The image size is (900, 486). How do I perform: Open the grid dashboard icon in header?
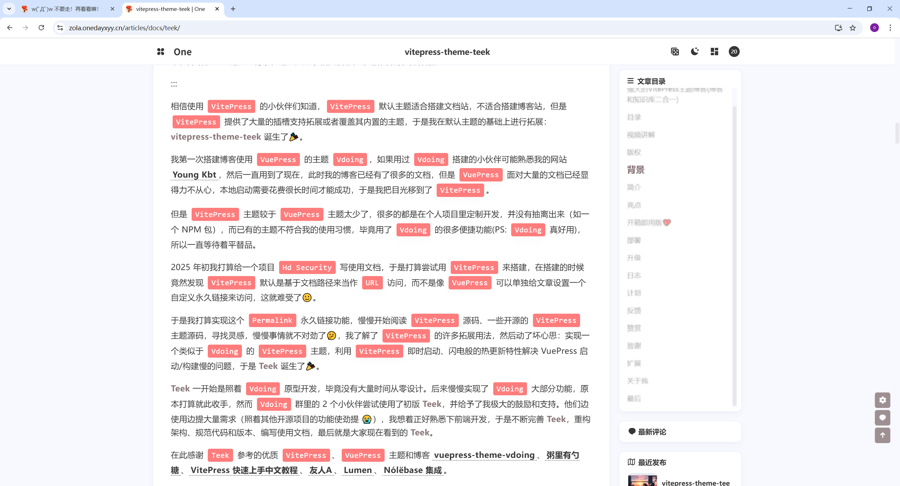coord(714,52)
